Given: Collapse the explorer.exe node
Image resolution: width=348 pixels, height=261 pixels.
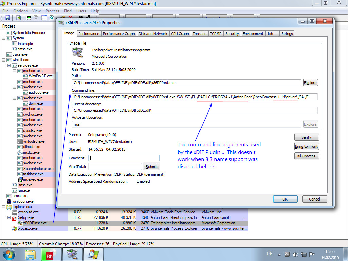Looking at the screenshot, I should coord(3,207).
